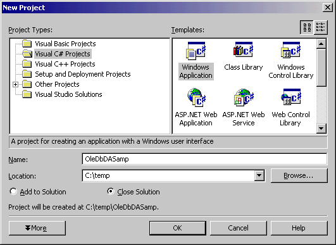Close the New Project dialog
The image size is (336, 245).
(327, 8)
